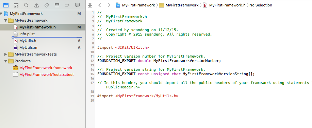The height and width of the screenshot is (128, 312).
Task: Select MyFirstFramework.h in jump bar
Action: pyautogui.click(x=224, y=5)
